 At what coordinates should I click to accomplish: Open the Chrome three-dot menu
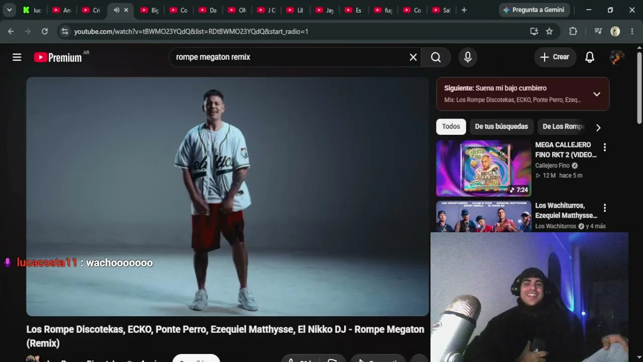point(632,31)
